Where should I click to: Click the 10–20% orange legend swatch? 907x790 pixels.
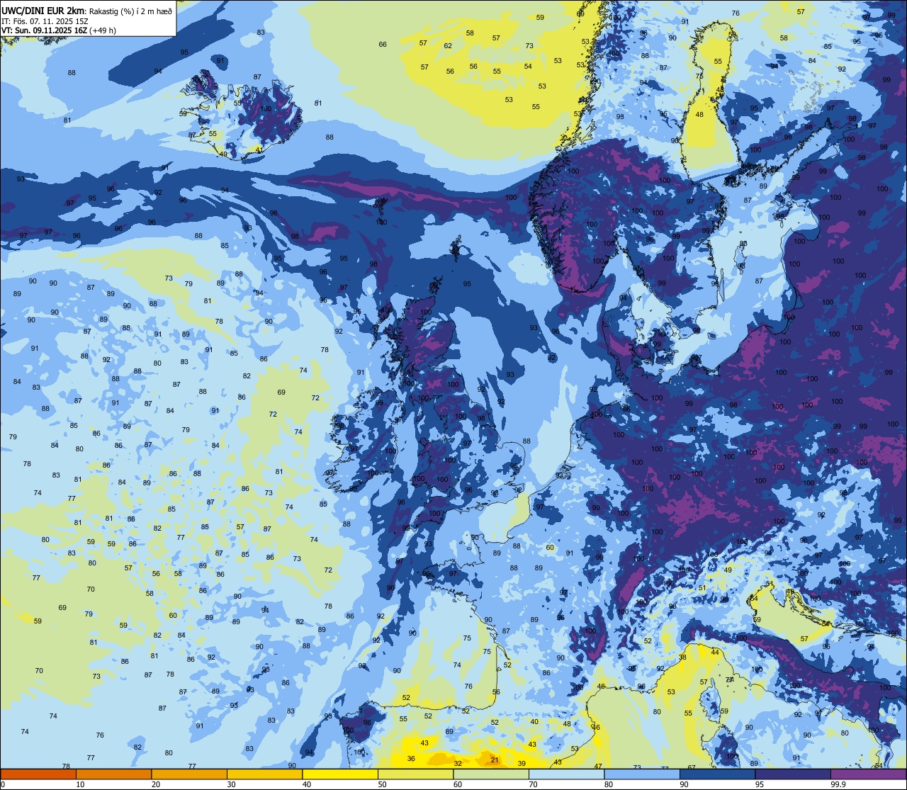pos(113,774)
